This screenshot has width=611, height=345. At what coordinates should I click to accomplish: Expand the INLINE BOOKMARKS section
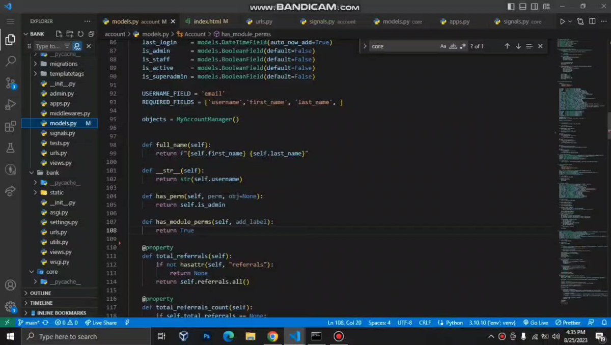[60, 313]
